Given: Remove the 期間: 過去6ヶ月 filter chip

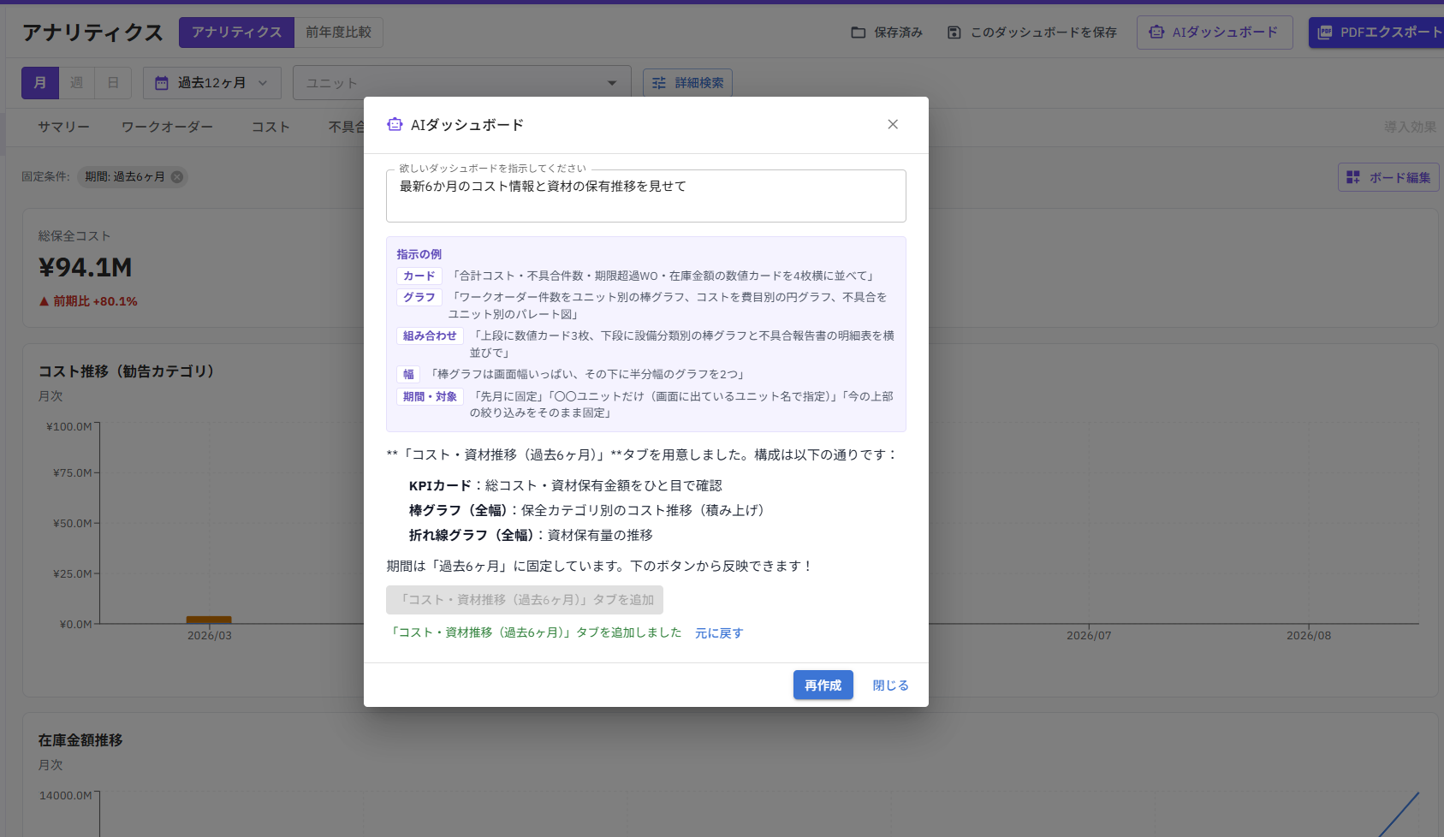Looking at the screenshot, I should coord(177,177).
